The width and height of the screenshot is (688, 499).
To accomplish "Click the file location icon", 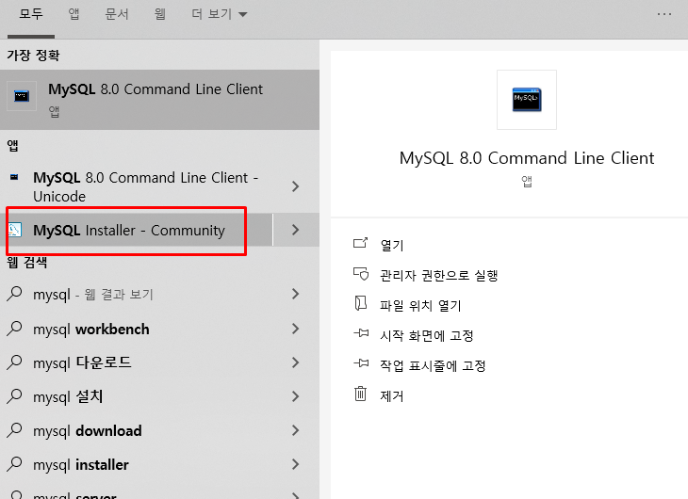I will [x=361, y=303].
